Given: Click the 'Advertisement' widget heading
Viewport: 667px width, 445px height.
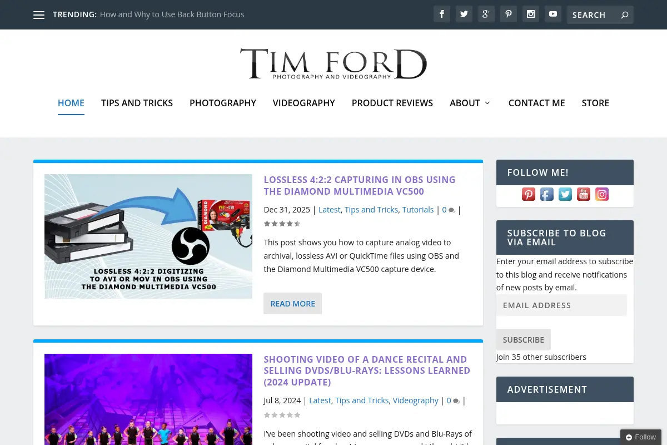Looking at the screenshot, I should [547, 389].
